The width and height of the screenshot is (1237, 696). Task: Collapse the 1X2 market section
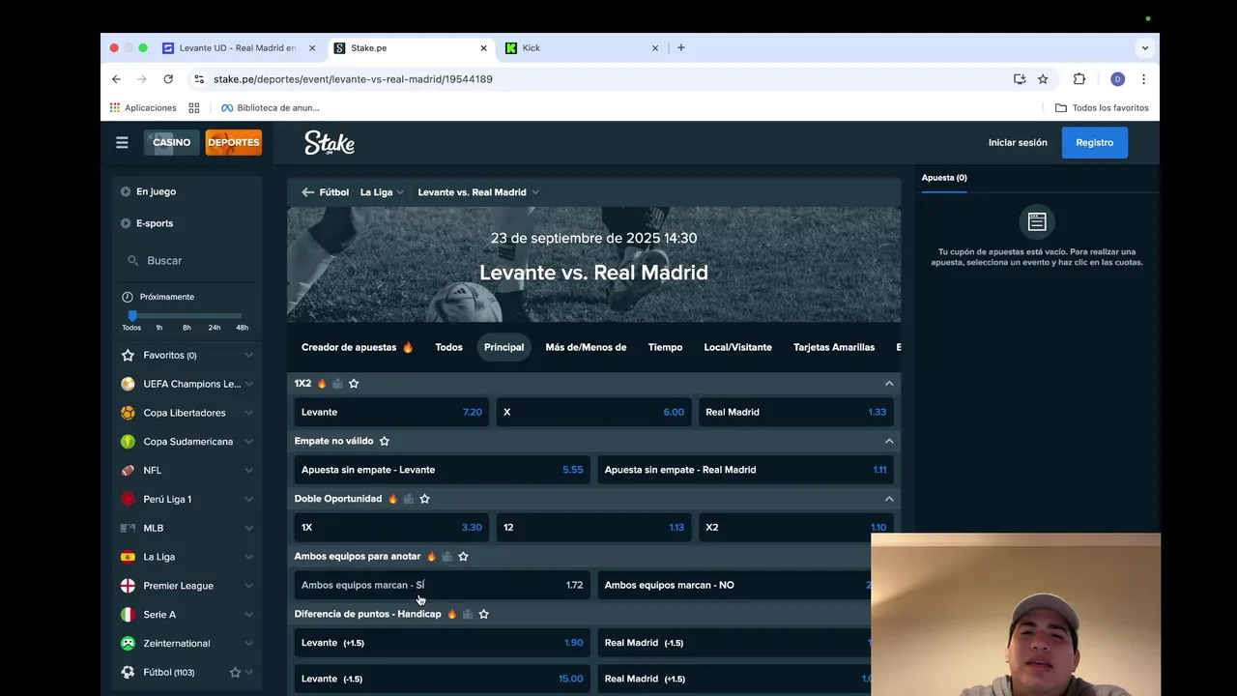pyautogui.click(x=889, y=384)
